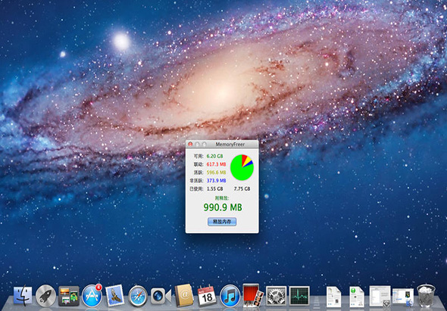The image size is (447, 311).
Task: Launch Activity Monitor in the dock
Action: tap(299, 296)
